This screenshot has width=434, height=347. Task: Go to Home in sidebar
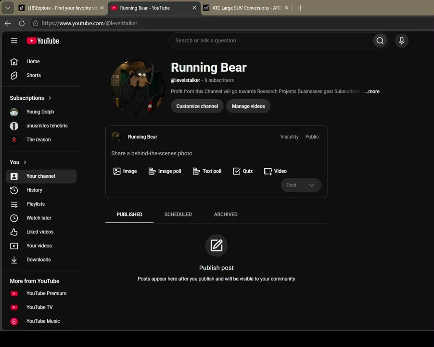41,62
